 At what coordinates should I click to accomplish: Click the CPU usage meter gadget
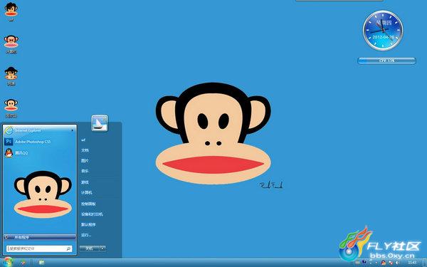pyautogui.click(x=386, y=61)
